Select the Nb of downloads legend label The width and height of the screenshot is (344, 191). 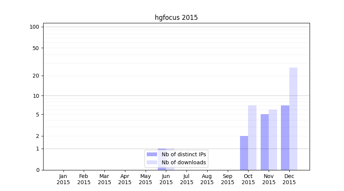click(184, 162)
